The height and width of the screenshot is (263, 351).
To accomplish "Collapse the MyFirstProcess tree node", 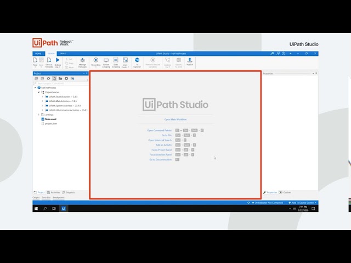I will (x=35, y=88).
